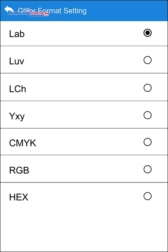Select the Lab radio button
168x252 pixels.
148,33
